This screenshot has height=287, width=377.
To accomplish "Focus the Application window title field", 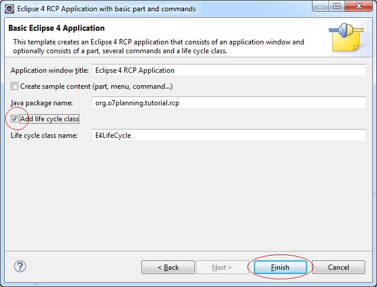I will point(229,70).
